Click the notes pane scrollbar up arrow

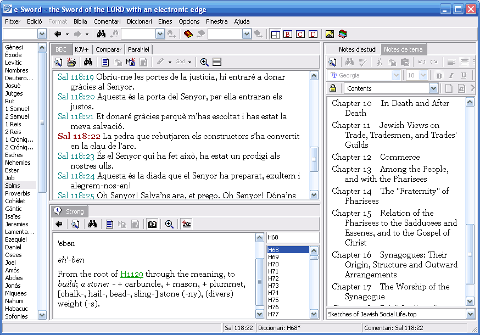[x=470, y=102]
